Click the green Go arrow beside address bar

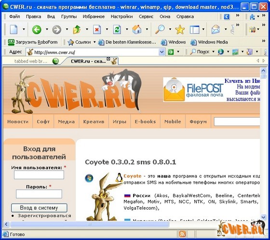tap(171, 52)
